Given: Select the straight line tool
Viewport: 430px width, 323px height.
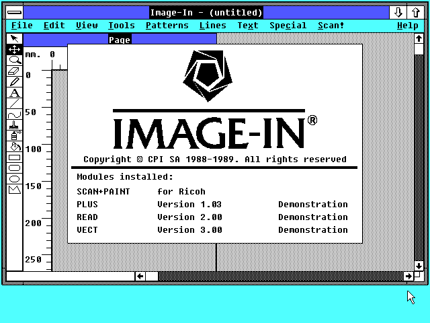Looking at the screenshot, I should pos(15,104).
